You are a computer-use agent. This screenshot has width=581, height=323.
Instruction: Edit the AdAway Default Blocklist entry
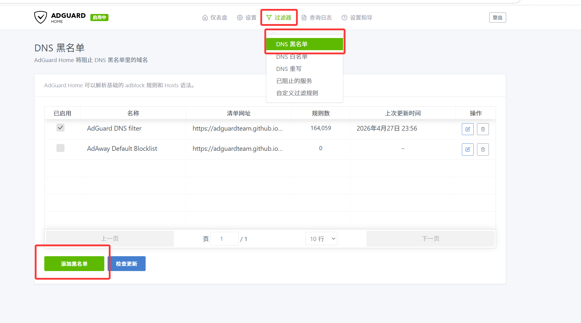tap(467, 149)
